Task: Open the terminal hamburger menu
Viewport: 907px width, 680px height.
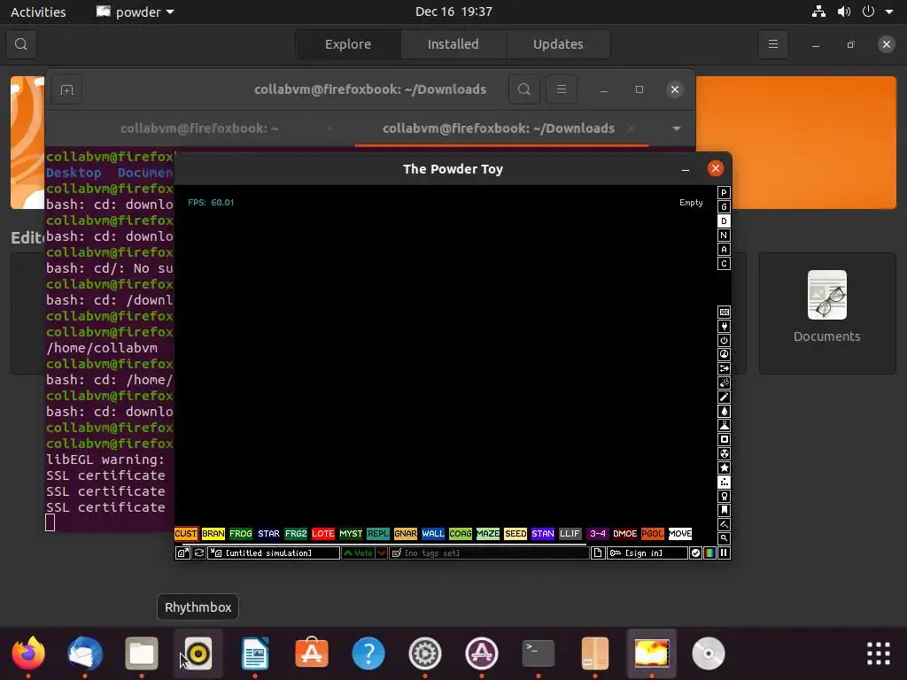Action: click(x=561, y=89)
